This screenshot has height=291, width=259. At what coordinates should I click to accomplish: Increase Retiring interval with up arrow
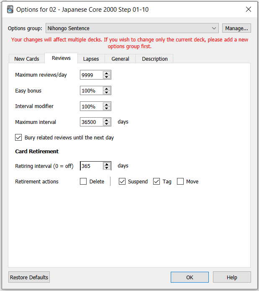[x=107, y=164]
